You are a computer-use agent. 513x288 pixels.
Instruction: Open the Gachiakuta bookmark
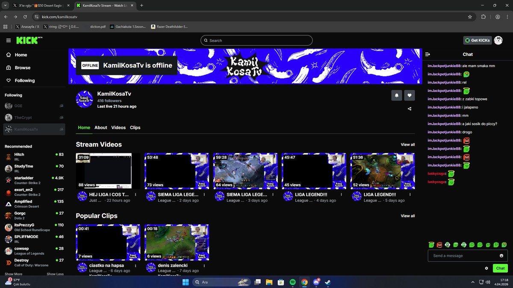[x=128, y=26]
